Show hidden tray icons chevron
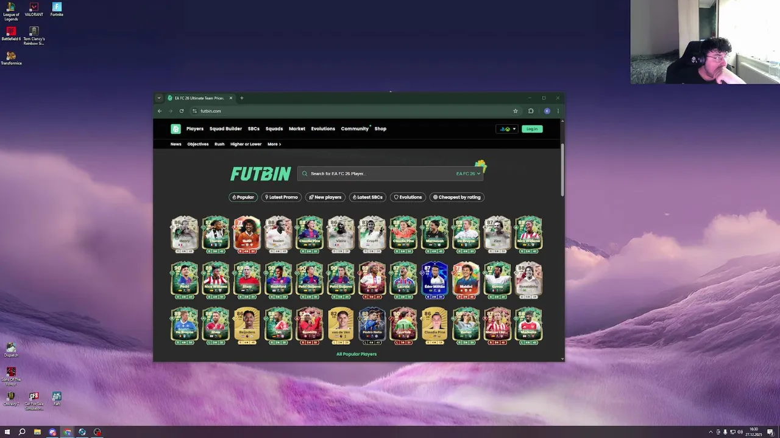The image size is (780, 438). pyautogui.click(x=711, y=432)
